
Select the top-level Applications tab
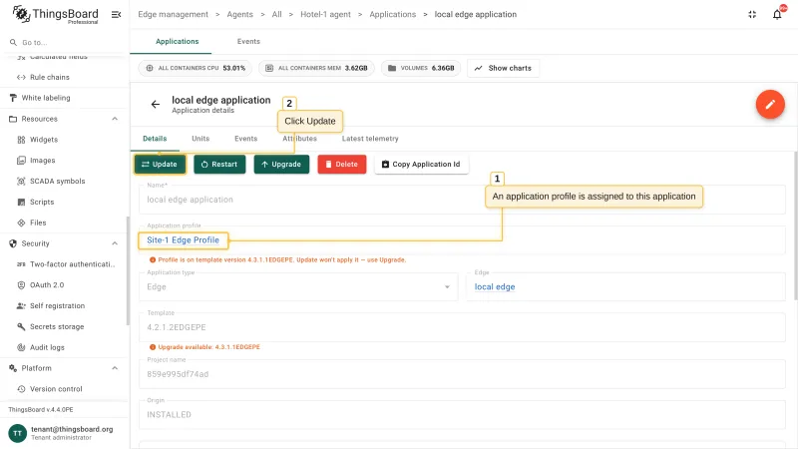coord(178,41)
